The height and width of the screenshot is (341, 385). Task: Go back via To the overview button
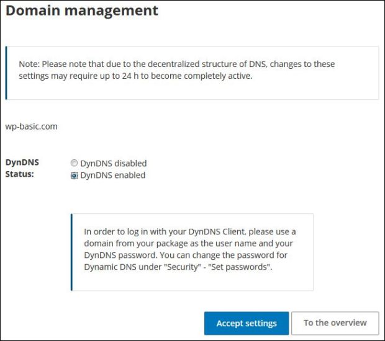tap(335, 323)
